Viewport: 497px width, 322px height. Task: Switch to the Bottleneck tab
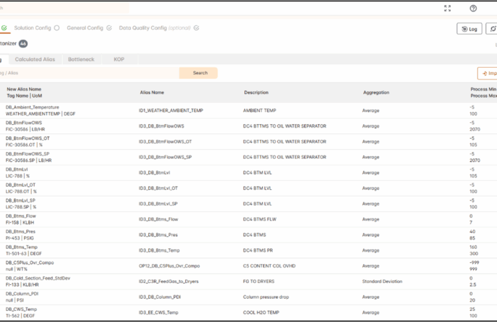81,59
